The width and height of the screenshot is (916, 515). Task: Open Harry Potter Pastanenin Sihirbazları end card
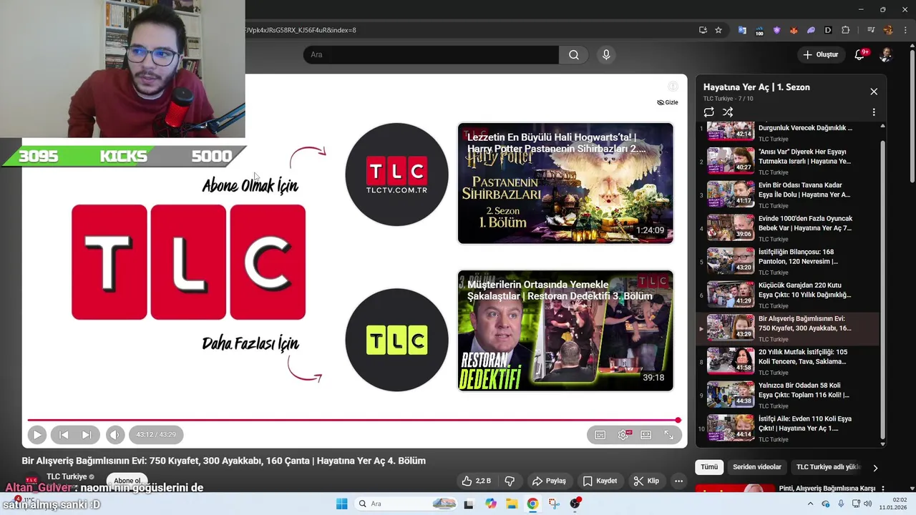(565, 183)
